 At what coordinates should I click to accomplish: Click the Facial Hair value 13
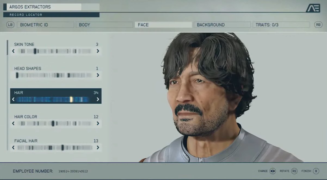pyautogui.click(x=96, y=141)
